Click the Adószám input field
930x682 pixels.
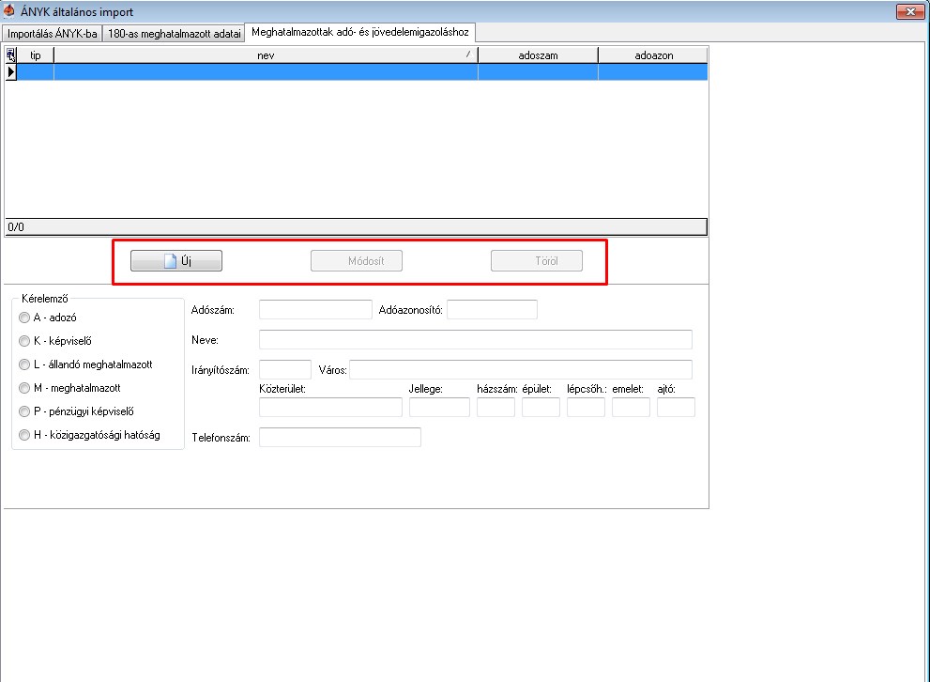[x=315, y=309]
